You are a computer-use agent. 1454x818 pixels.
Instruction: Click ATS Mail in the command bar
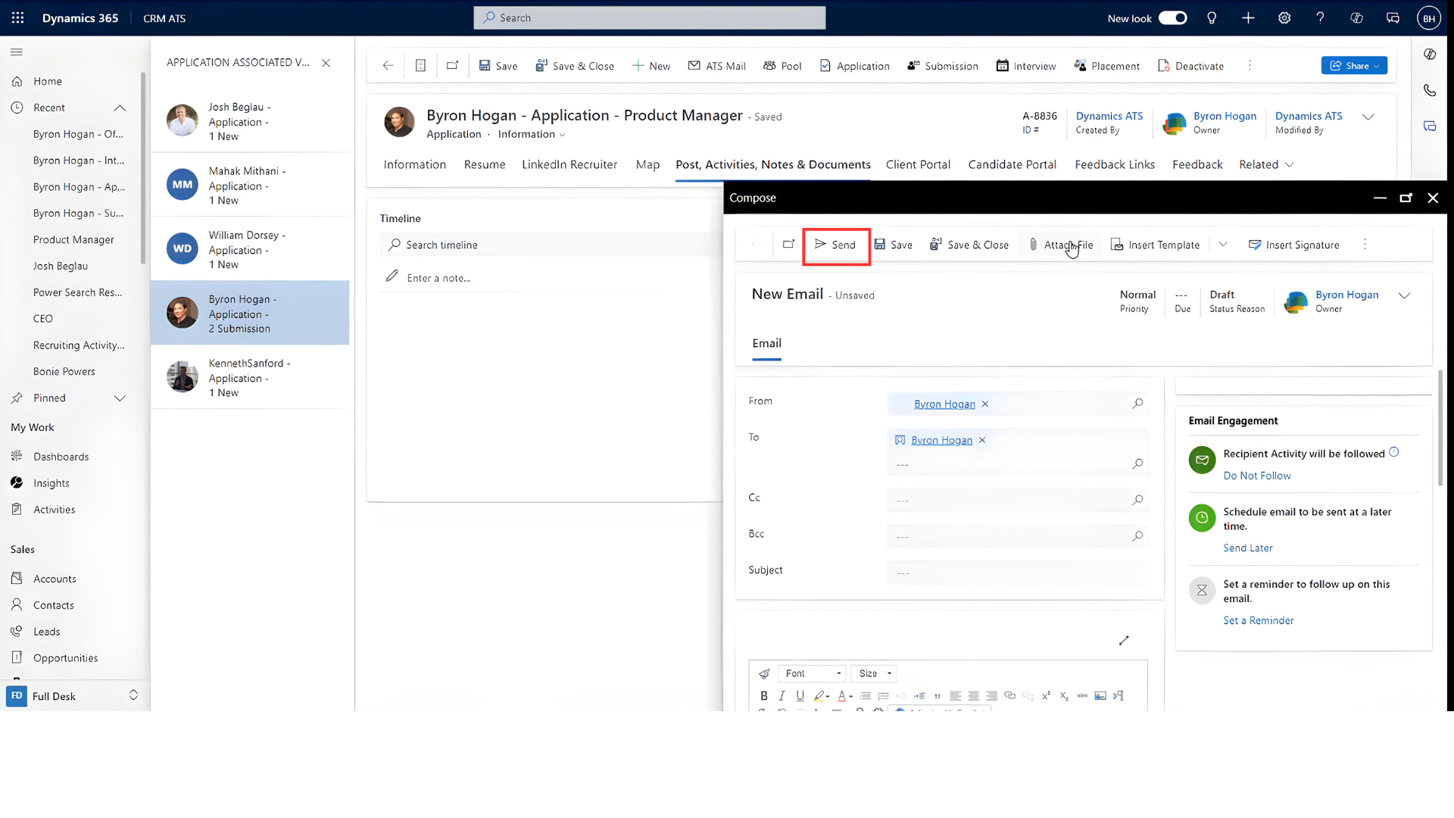click(x=716, y=66)
